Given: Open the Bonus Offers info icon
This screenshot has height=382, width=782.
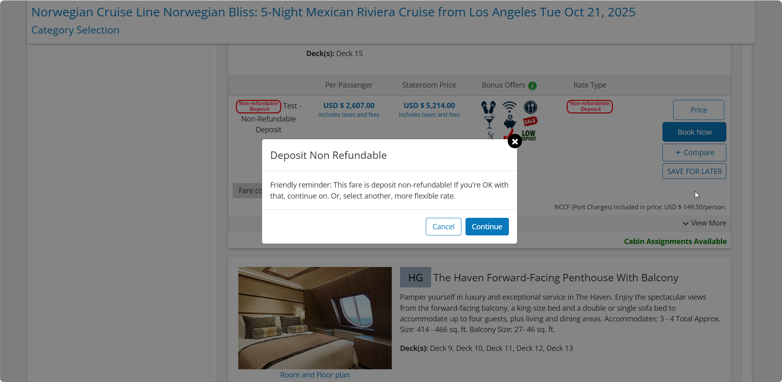Looking at the screenshot, I should (532, 86).
